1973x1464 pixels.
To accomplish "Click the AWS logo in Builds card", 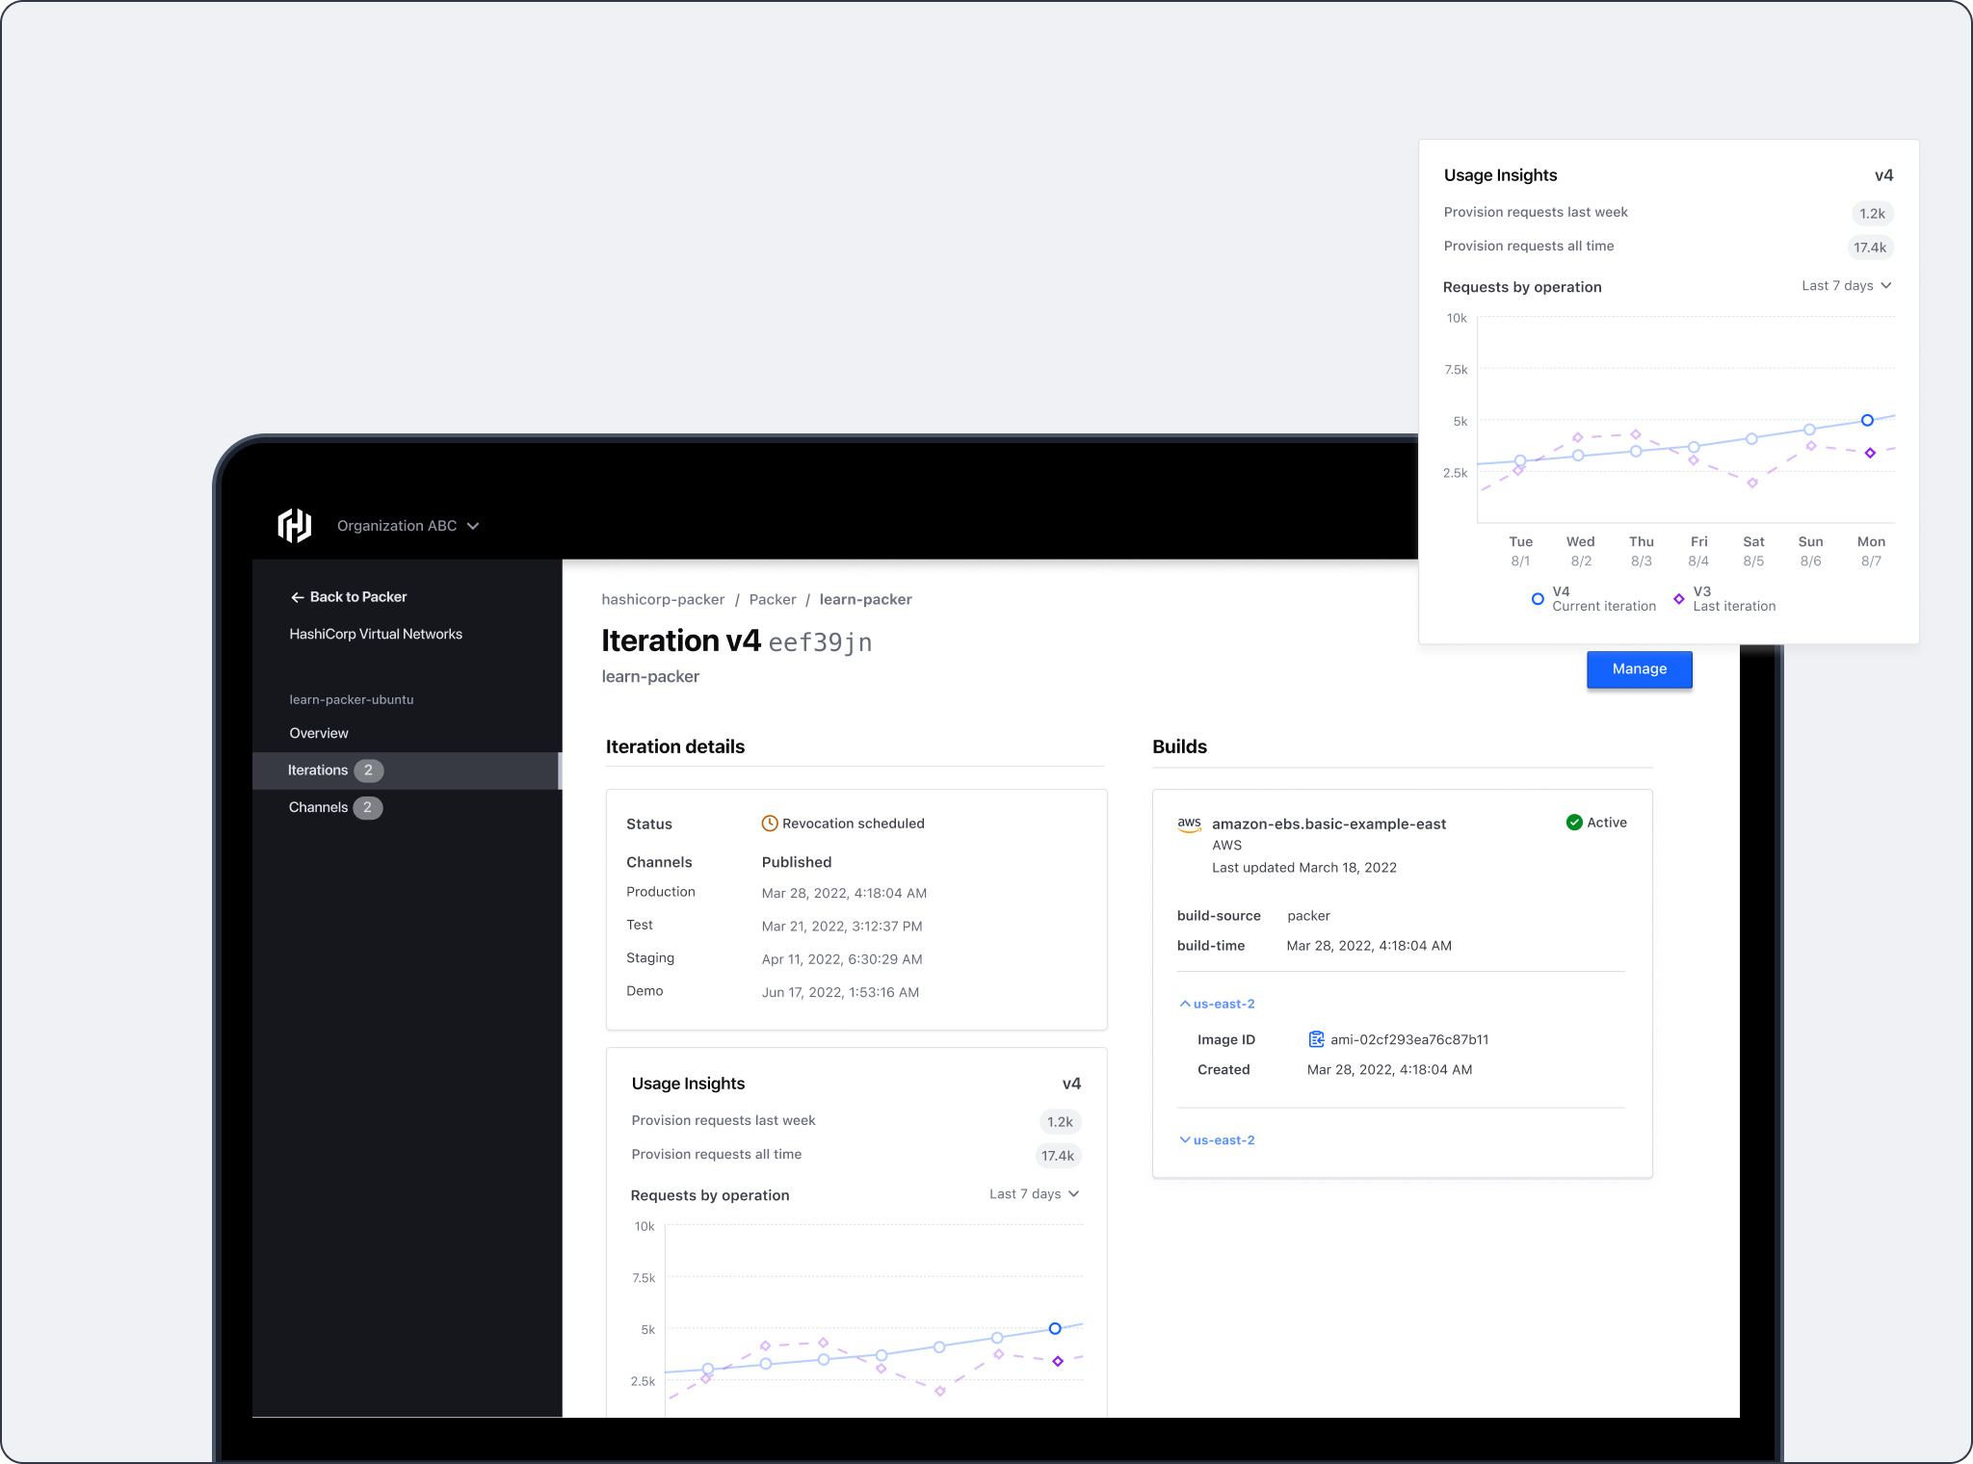I will tap(1189, 824).
